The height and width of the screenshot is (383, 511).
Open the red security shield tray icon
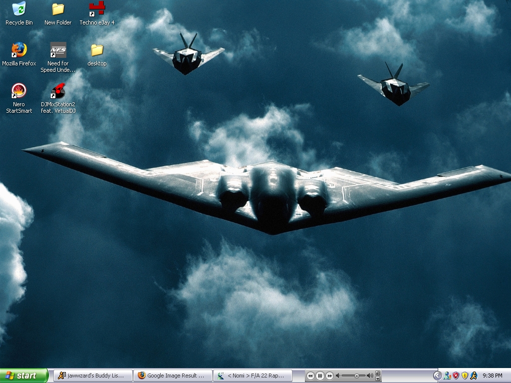point(456,376)
